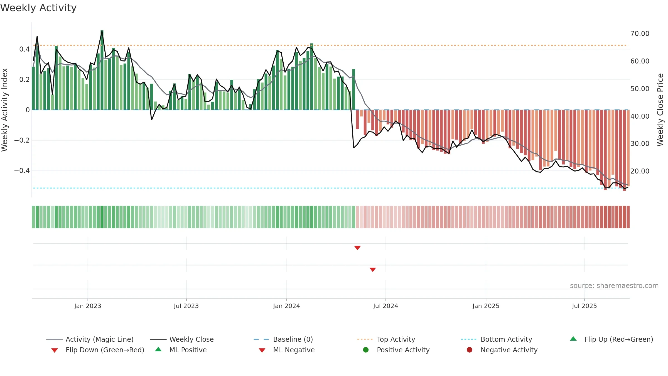The image size is (668, 376).
Task: Toggle the Baseline (0) legend entry
Action: click(x=283, y=339)
